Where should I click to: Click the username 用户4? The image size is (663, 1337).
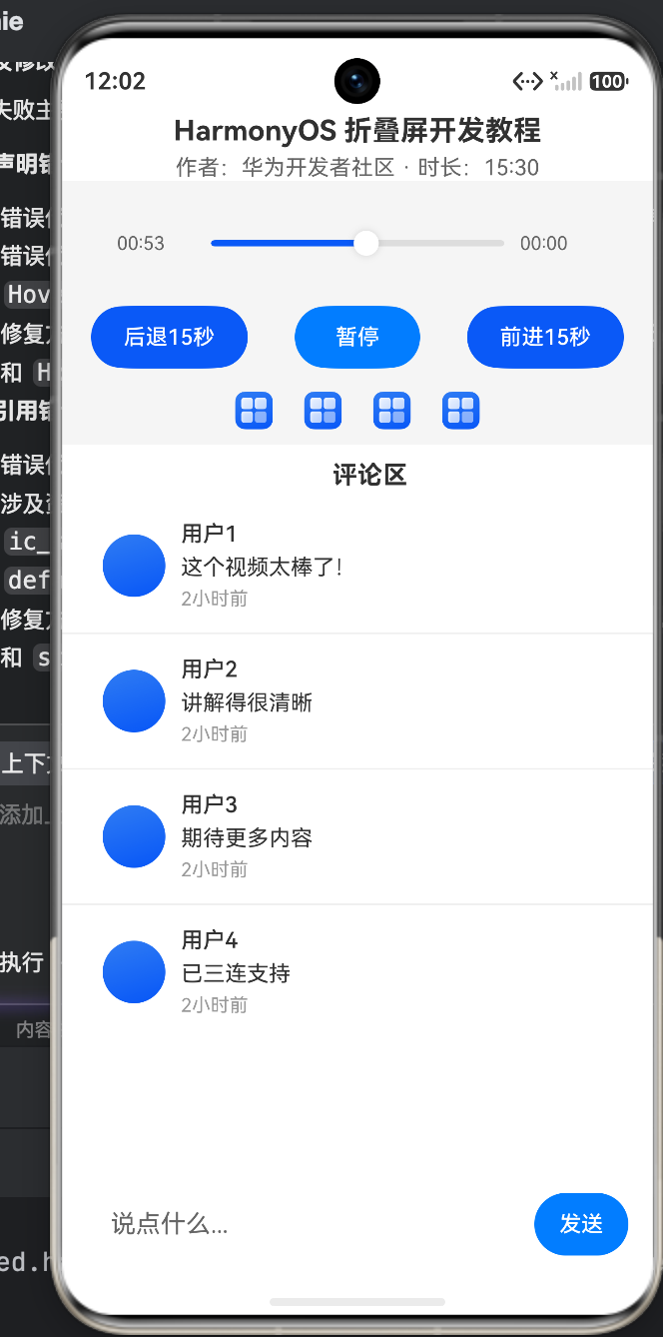210,939
